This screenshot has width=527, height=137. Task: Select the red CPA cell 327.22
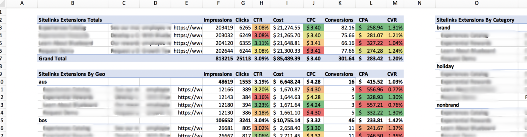(x=371, y=43)
